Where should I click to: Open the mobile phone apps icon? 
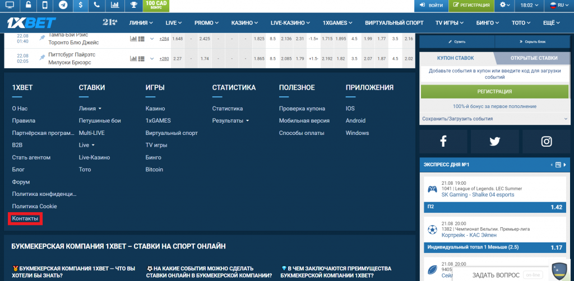tap(45, 6)
